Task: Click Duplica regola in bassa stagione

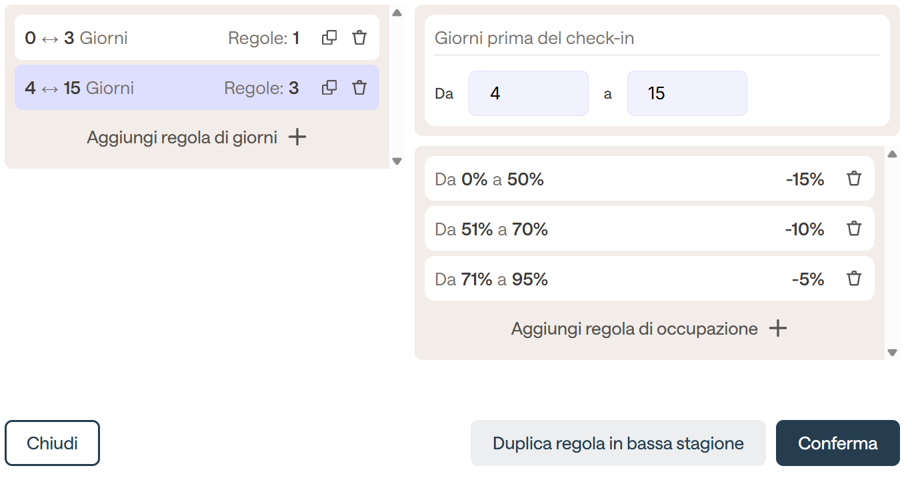Action: pos(618,443)
